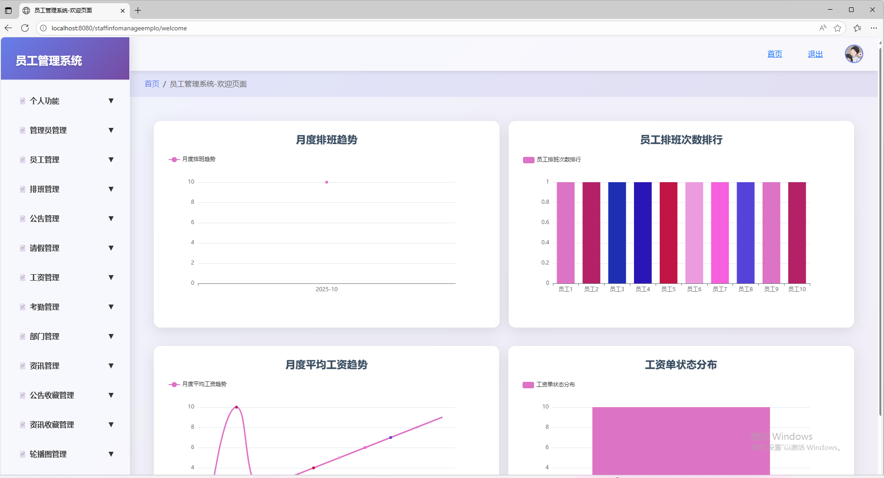Click the document icon beside 轮播图管理

[23, 455]
